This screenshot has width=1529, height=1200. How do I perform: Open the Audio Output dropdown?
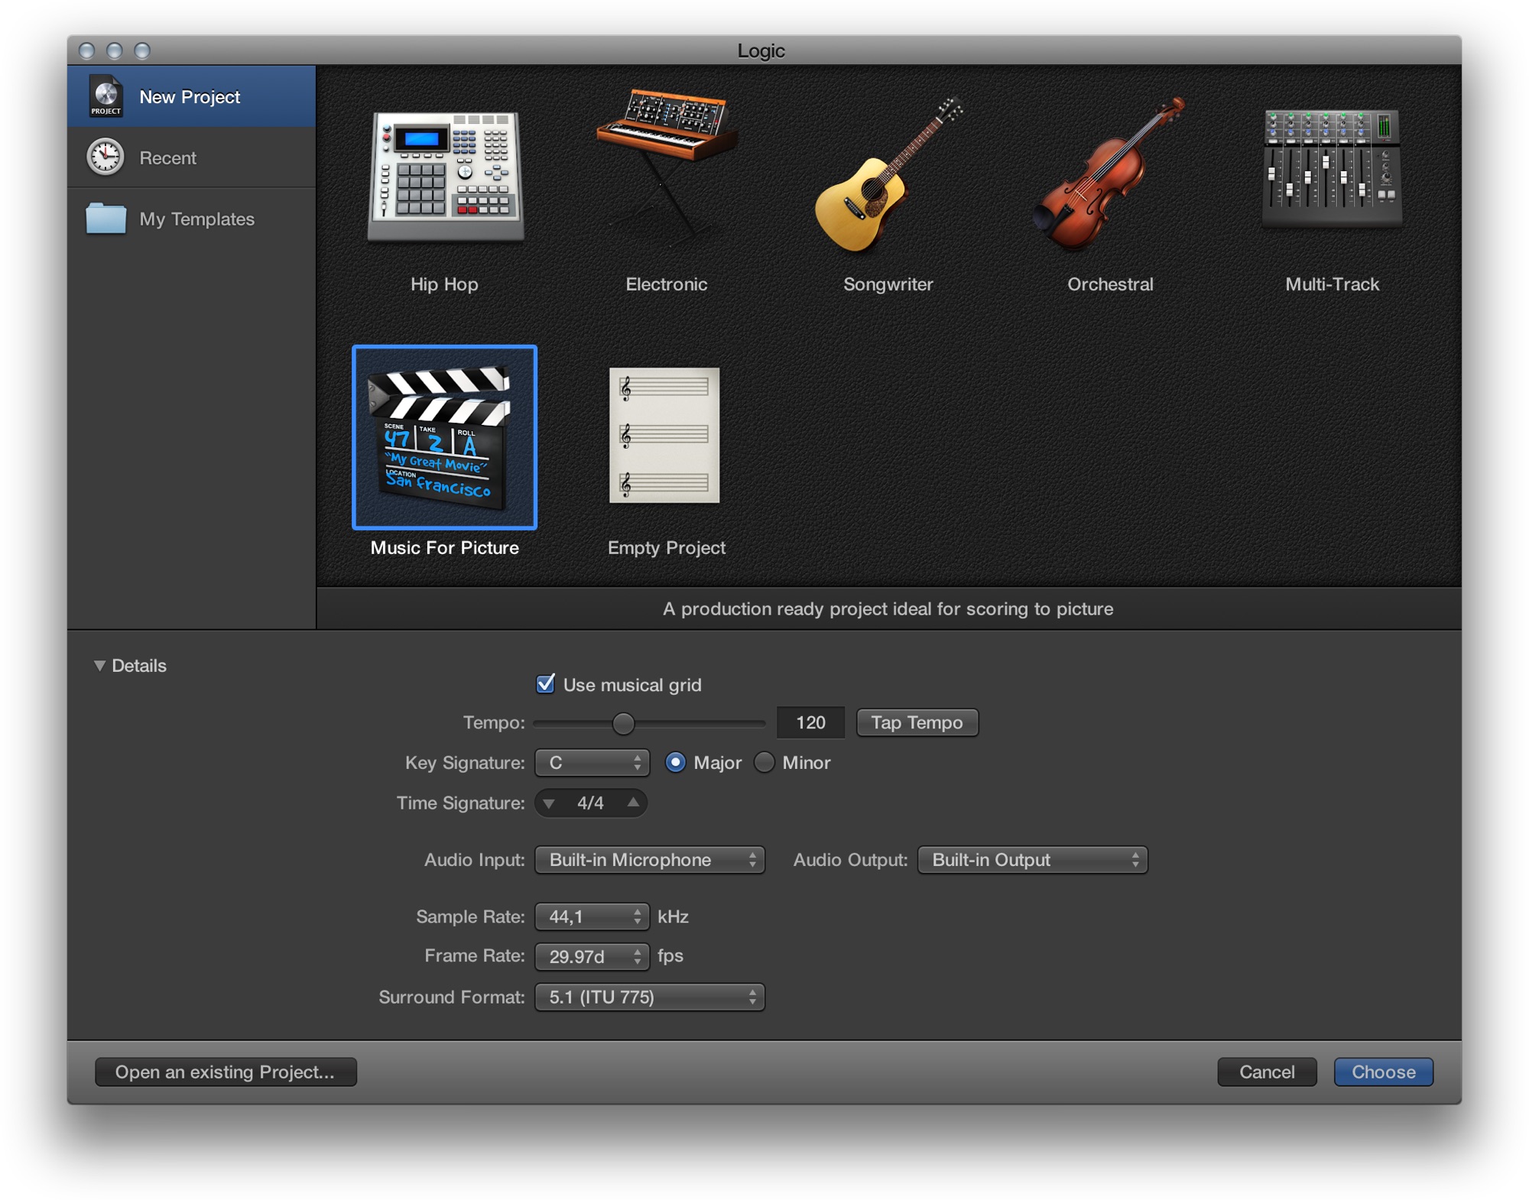click(x=1033, y=860)
